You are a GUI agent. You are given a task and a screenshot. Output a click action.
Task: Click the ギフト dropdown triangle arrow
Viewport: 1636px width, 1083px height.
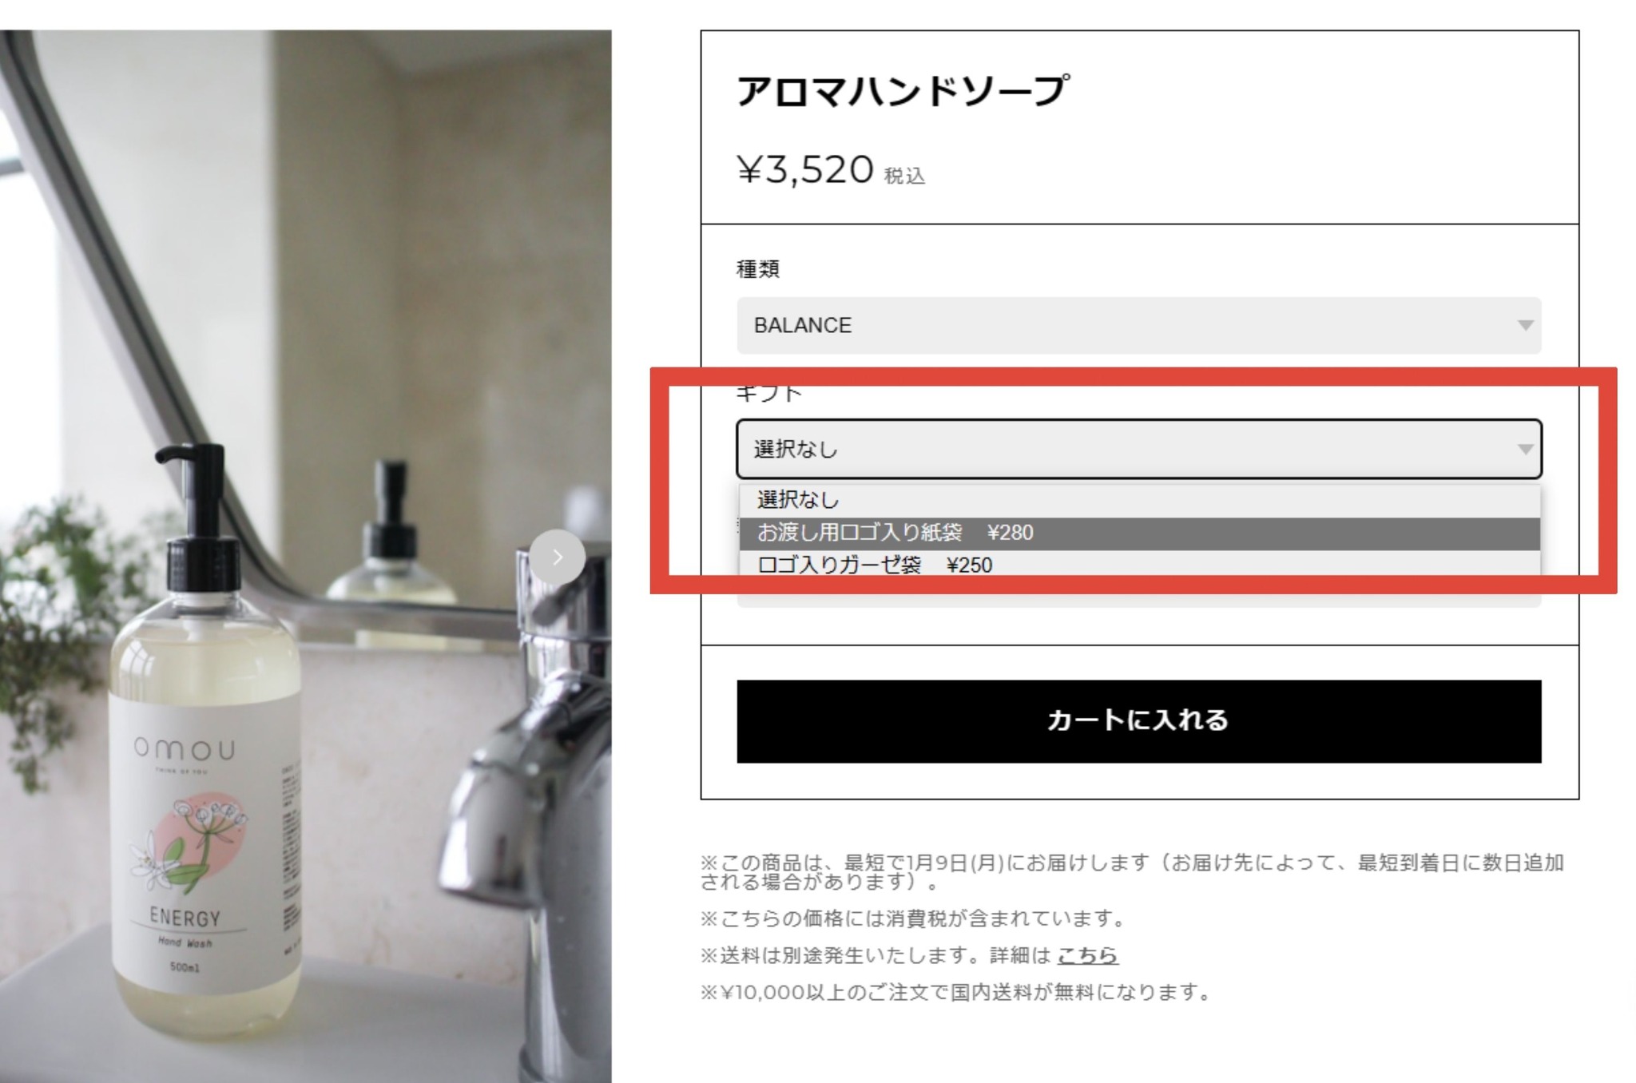pos(1525,449)
